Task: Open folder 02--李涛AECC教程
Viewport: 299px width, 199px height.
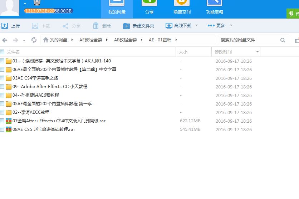Action: 31,112
